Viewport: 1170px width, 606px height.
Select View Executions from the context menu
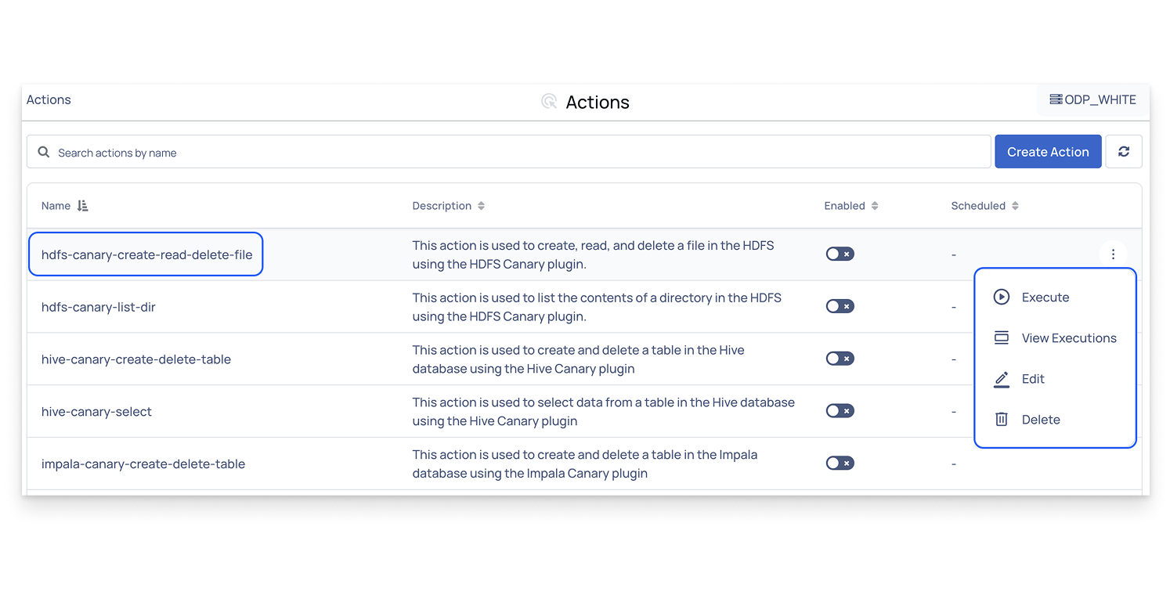[x=1068, y=338]
